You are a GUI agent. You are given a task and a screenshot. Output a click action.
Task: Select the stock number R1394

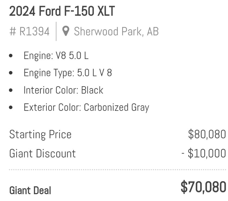(29, 31)
